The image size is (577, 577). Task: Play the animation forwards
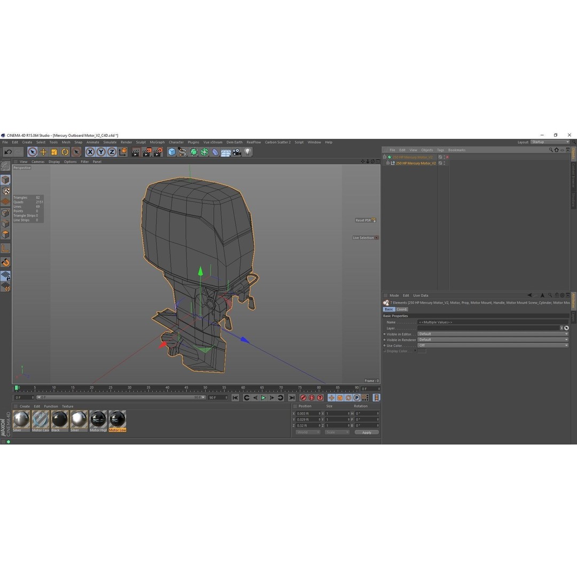pyautogui.click(x=263, y=397)
